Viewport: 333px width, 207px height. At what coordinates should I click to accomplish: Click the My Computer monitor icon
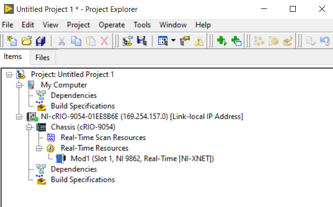31,85
